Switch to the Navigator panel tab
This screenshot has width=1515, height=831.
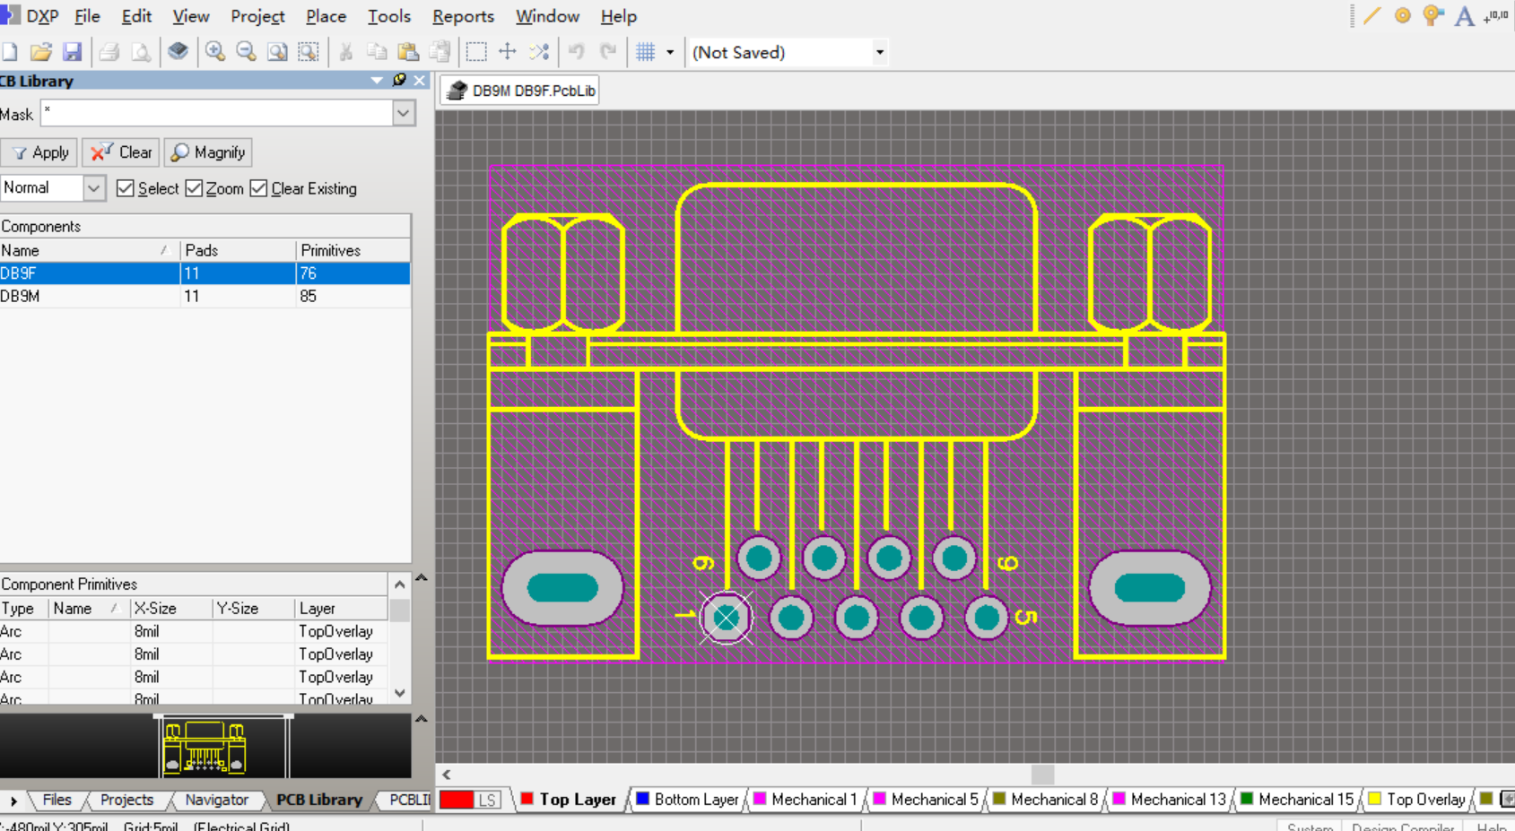point(216,800)
